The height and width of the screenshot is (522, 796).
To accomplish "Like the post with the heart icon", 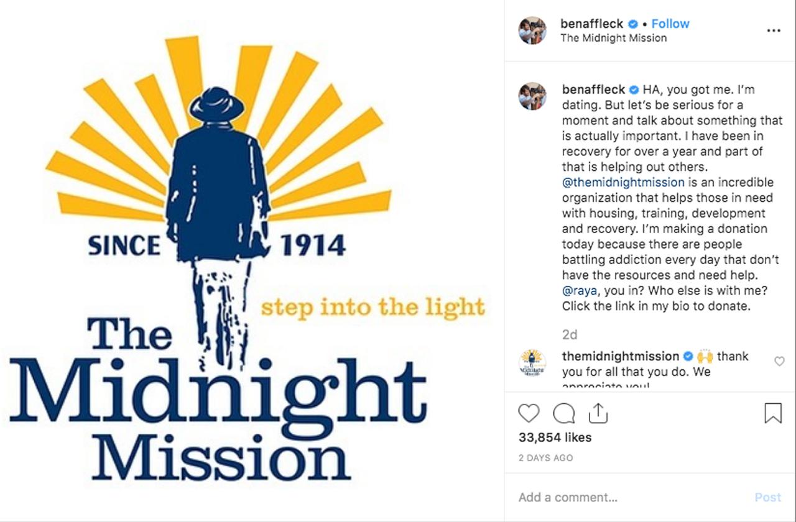I will [529, 413].
